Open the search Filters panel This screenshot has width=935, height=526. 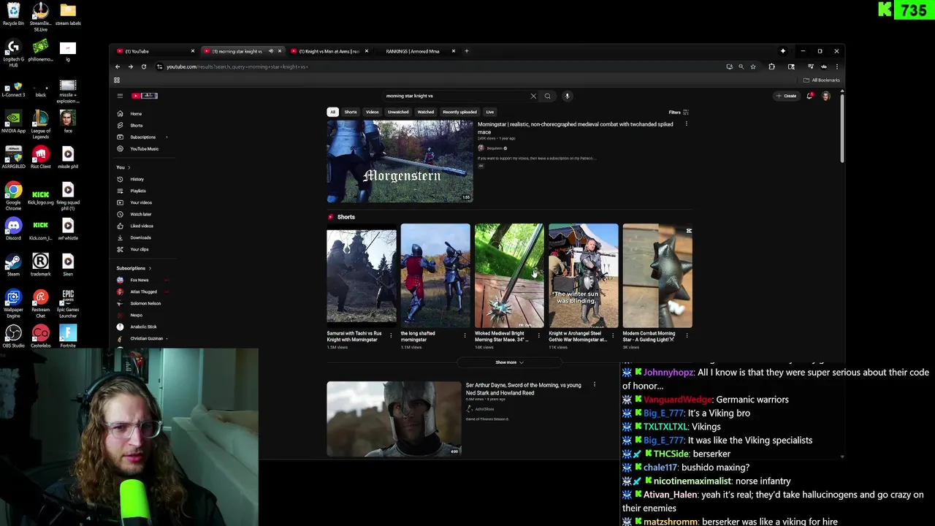click(x=679, y=113)
